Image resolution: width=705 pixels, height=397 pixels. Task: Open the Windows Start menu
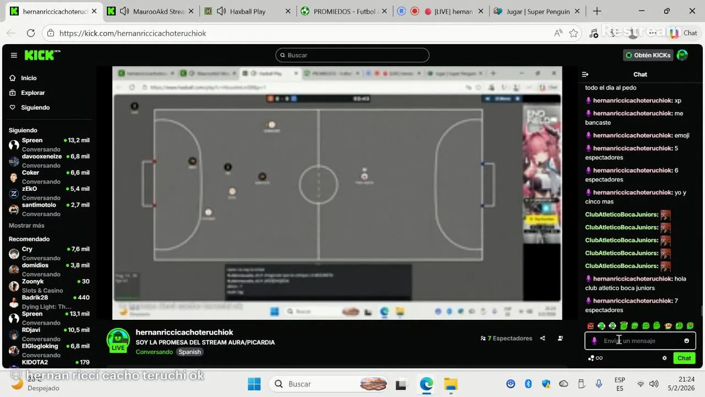254,384
